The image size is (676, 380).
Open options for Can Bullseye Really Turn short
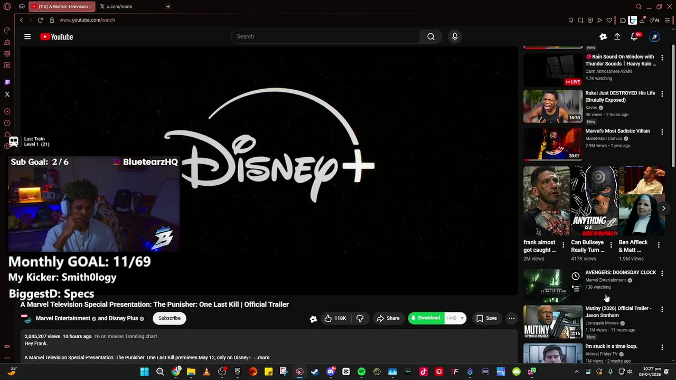pyautogui.click(x=611, y=245)
